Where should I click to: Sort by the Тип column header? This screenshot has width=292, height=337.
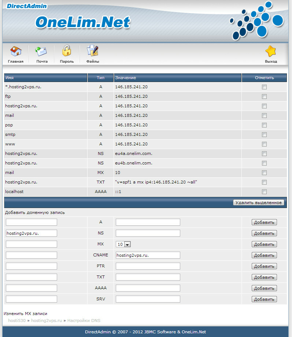100,78
